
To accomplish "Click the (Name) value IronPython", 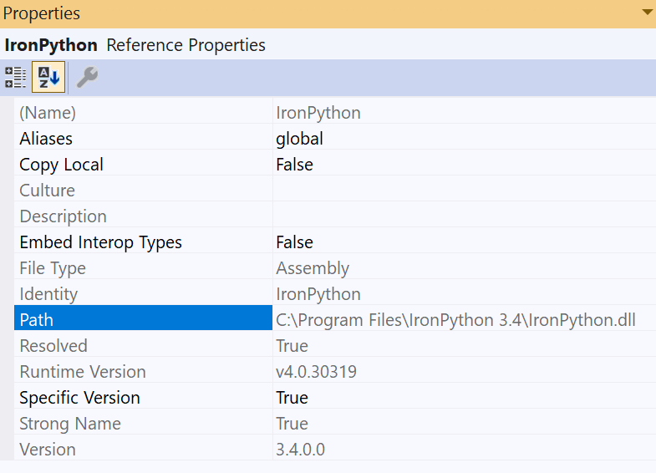I will 318,113.
